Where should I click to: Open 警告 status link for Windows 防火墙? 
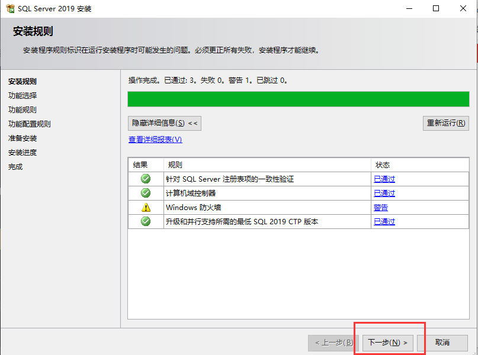pyautogui.click(x=381, y=208)
